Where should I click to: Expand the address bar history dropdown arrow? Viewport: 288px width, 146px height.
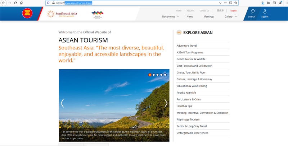[220, 3]
